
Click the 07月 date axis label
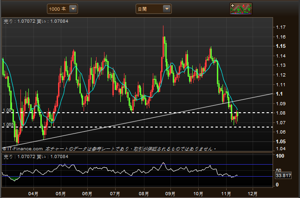tap(115, 194)
